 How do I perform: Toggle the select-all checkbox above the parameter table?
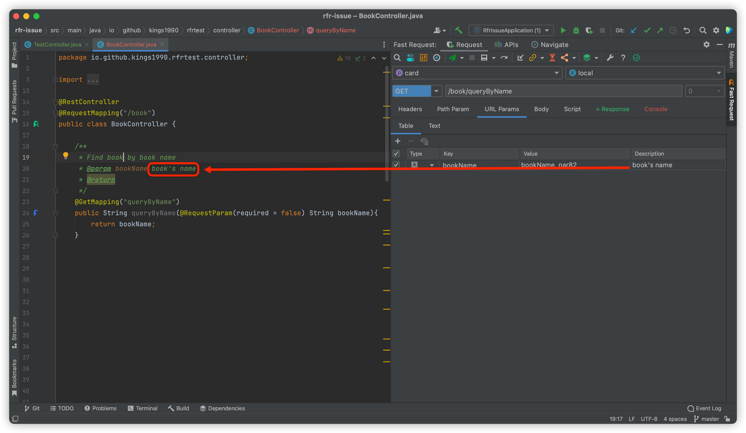click(x=396, y=153)
